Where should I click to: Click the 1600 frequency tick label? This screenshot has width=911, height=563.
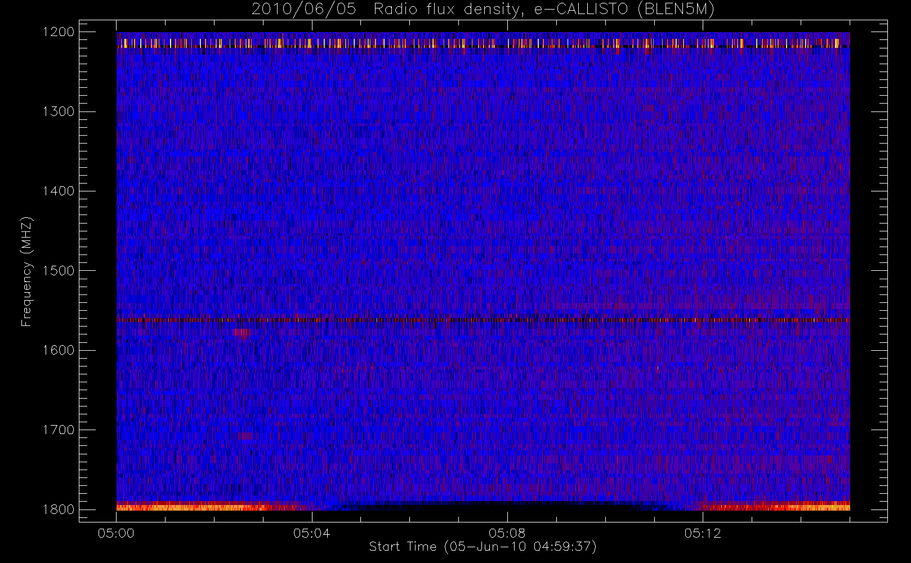pos(59,350)
